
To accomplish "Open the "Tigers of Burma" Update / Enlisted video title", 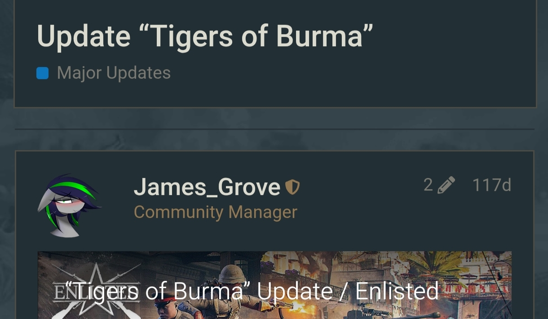I will point(252,291).
